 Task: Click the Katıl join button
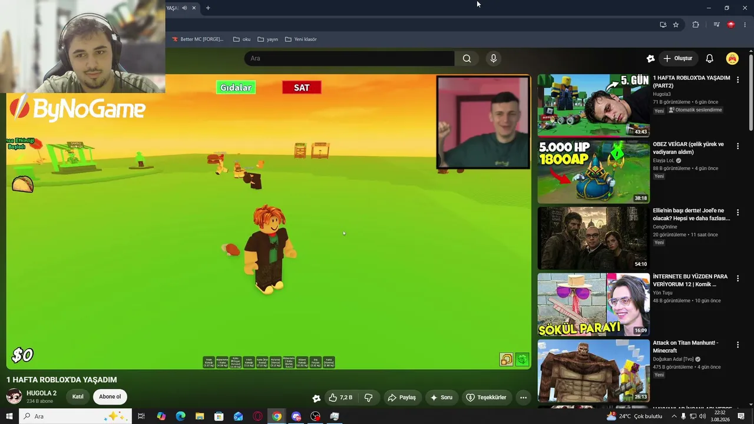tap(78, 397)
